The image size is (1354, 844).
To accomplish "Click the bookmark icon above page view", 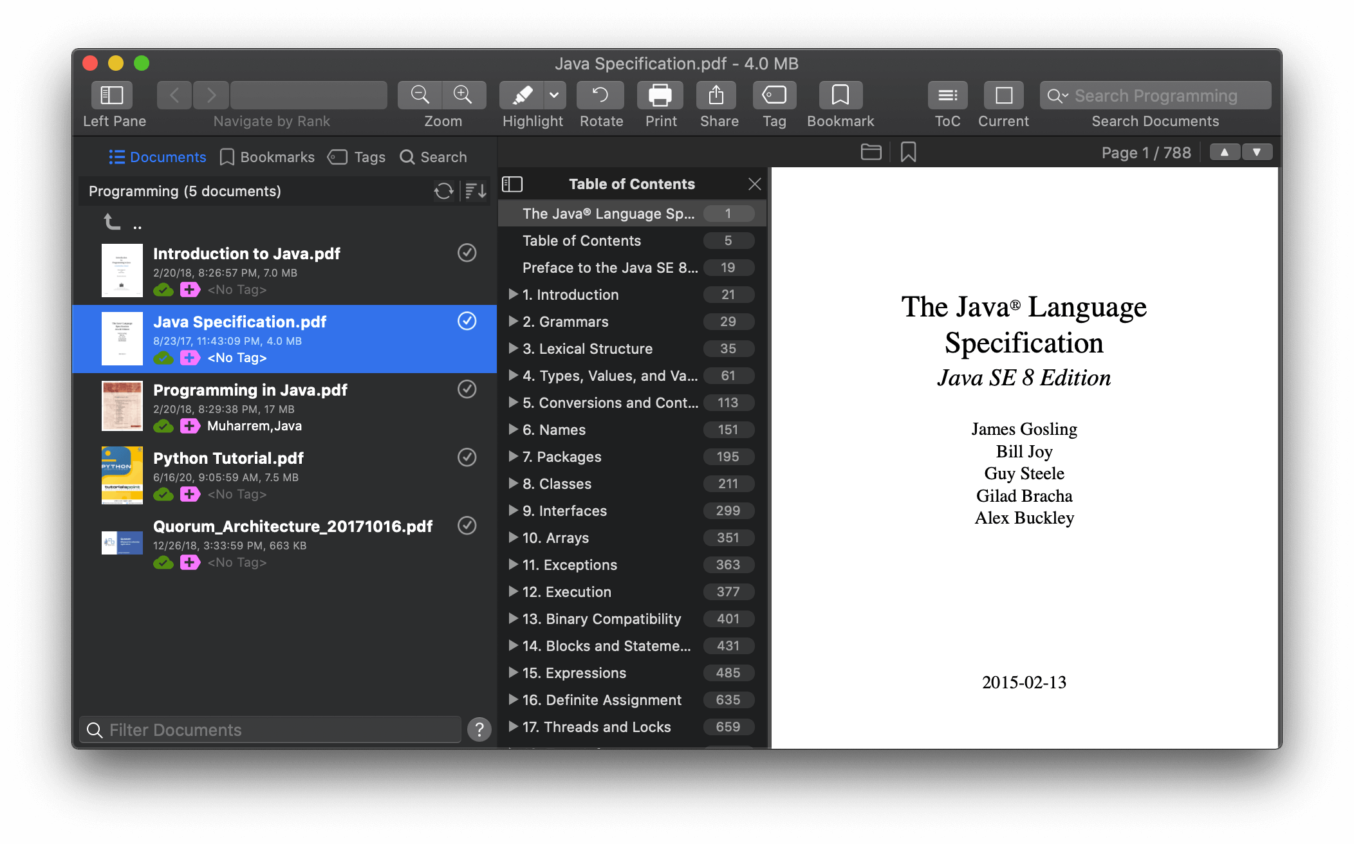I will 908,152.
